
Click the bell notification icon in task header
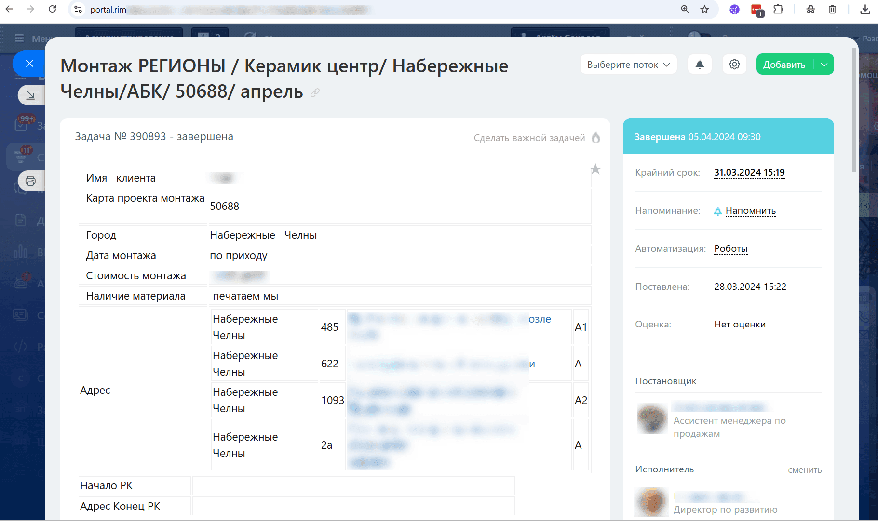click(x=700, y=65)
